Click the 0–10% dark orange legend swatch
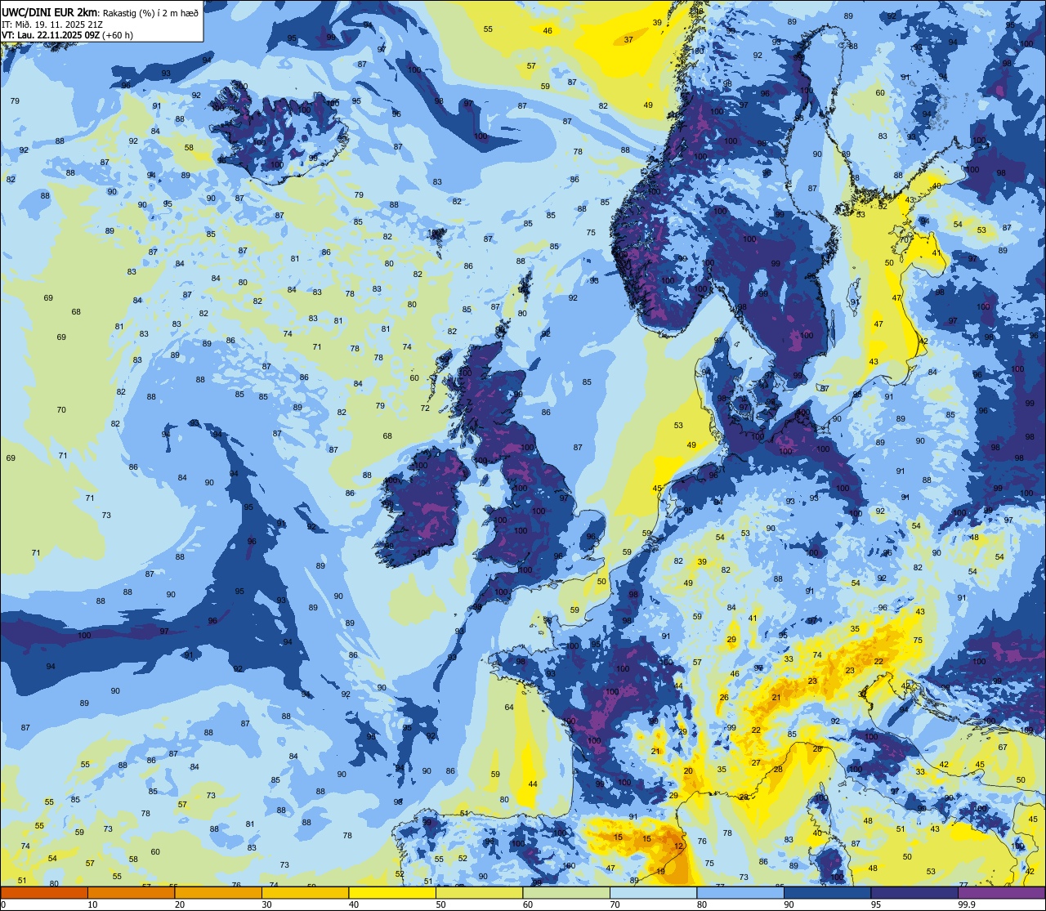This screenshot has width=1046, height=911. point(44,892)
